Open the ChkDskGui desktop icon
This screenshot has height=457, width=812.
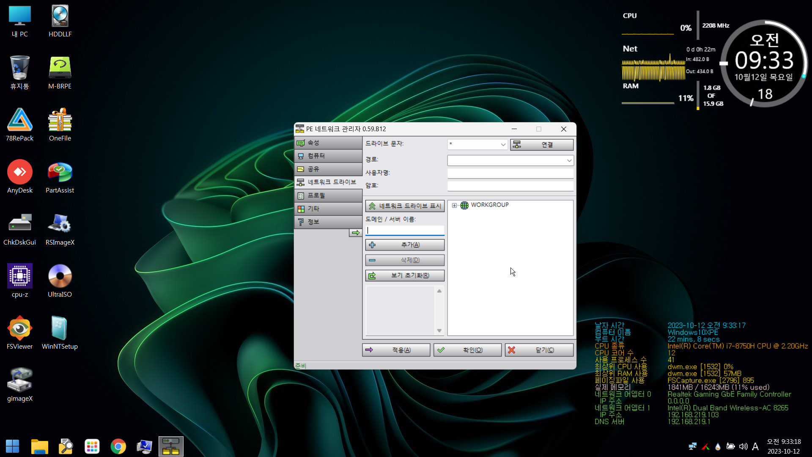pyautogui.click(x=20, y=229)
